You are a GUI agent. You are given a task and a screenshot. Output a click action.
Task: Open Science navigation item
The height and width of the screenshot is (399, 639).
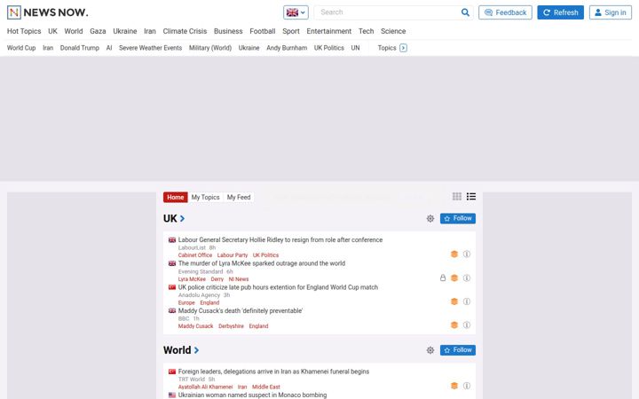pyautogui.click(x=393, y=31)
